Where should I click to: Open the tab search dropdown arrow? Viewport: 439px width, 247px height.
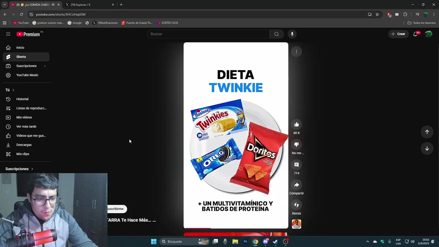4,5
